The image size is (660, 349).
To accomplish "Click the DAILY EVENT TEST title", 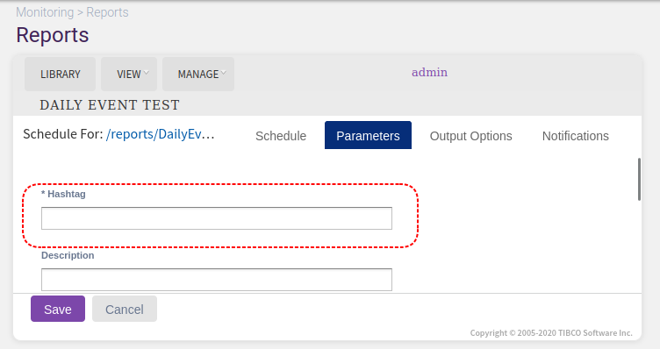I will click(110, 104).
